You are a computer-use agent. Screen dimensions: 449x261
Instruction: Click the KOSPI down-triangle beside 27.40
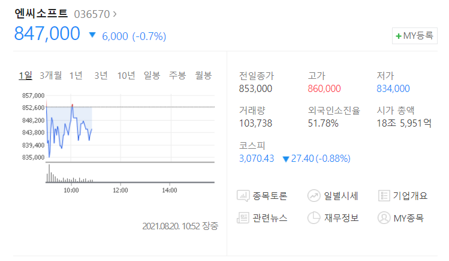[285, 159]
